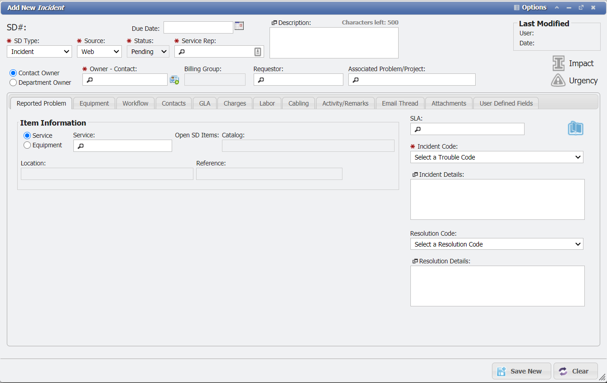Click the SLA field search icon
This screenshot has width=607, height=383.
tap(417, 129)
